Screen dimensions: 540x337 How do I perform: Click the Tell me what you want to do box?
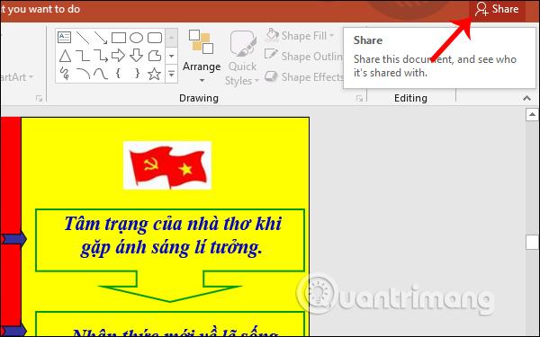[x=40, y=9]
